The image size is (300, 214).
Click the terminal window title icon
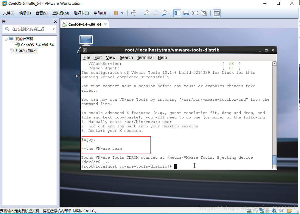coord(85,50)
